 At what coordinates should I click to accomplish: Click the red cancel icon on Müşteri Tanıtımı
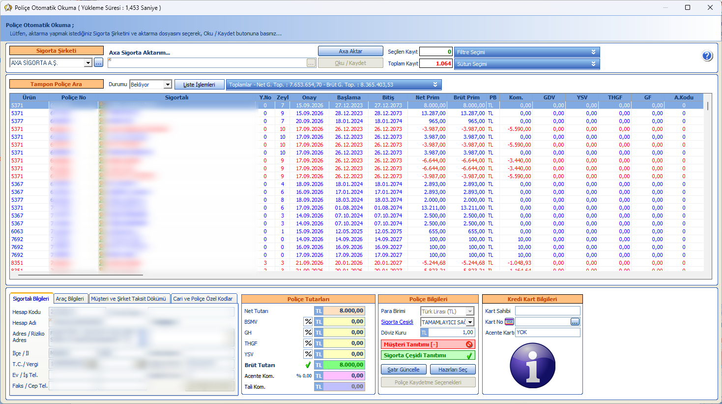pos(469,344)
